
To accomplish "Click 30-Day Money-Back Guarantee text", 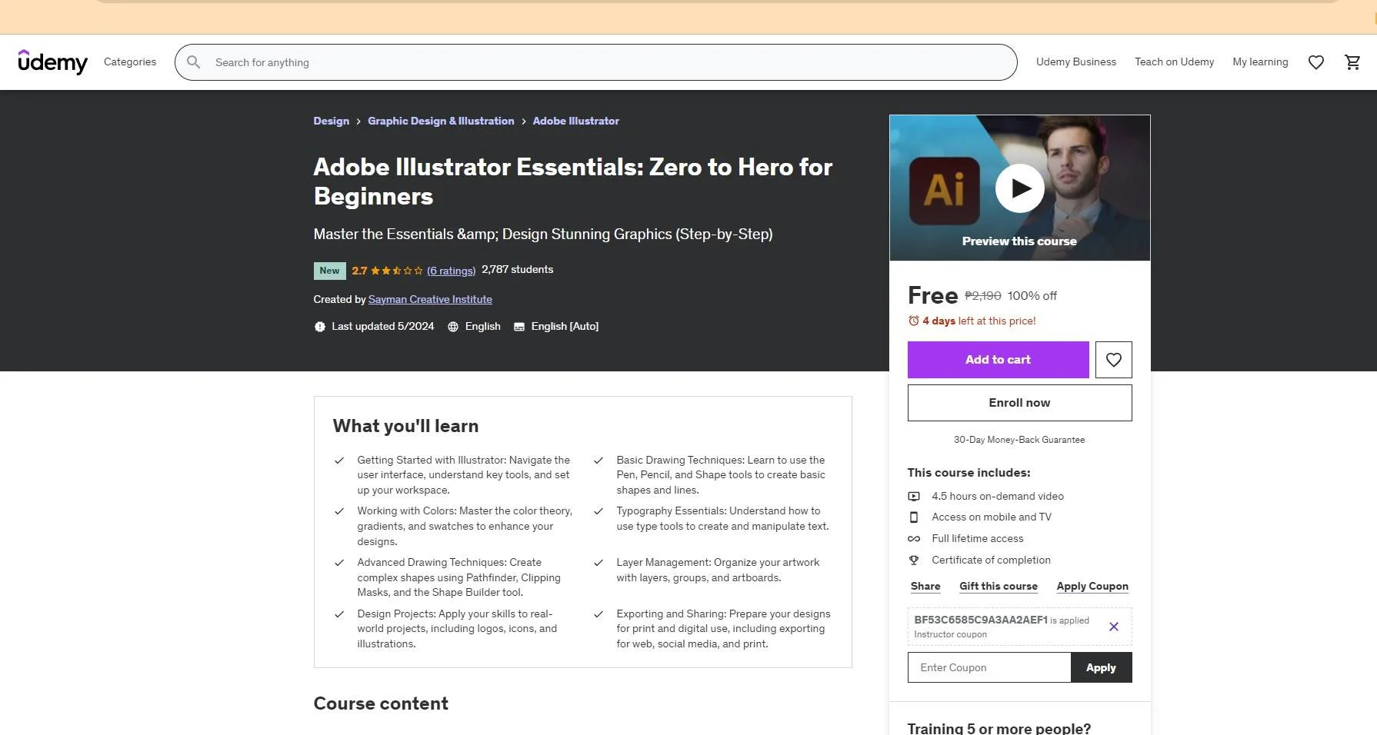I will (x=1019, y=440).
